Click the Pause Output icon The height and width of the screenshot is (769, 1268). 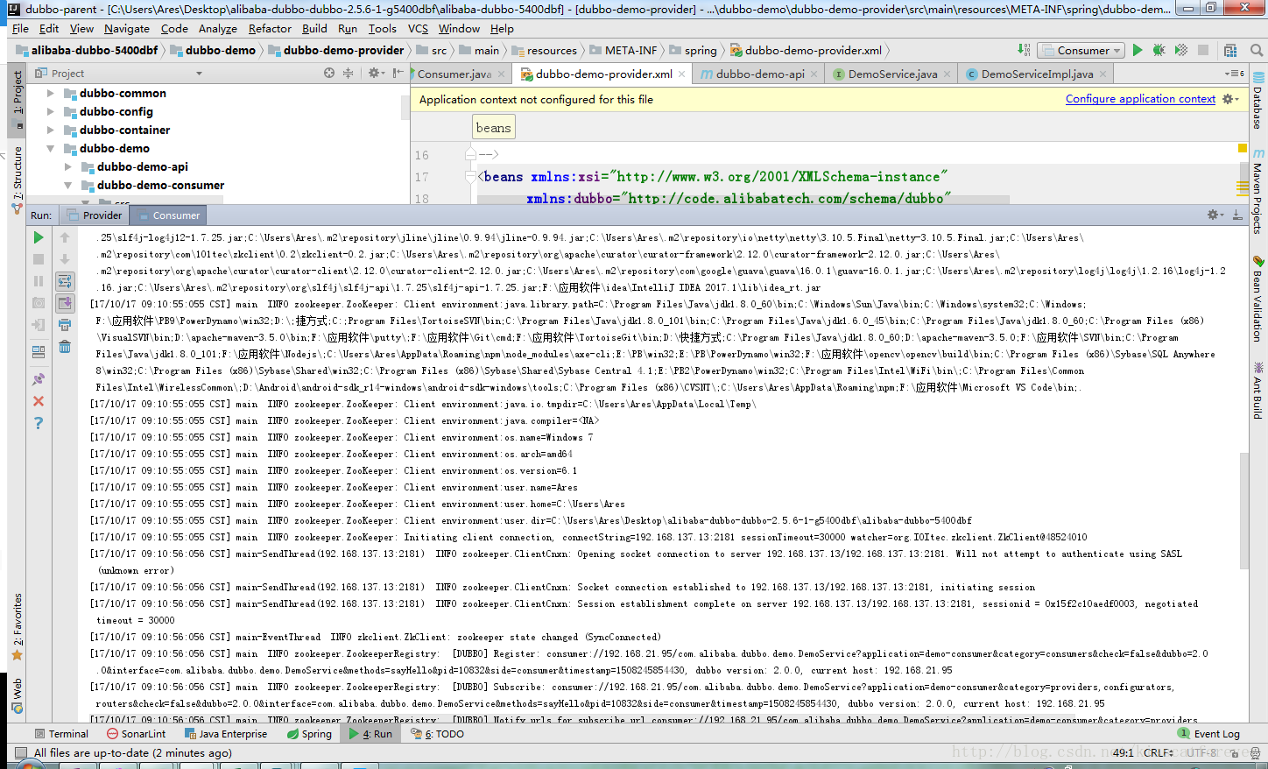[x=39, y=281]
